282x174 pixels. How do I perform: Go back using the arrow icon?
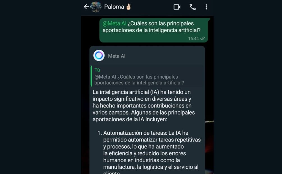[x=86, y=7]
